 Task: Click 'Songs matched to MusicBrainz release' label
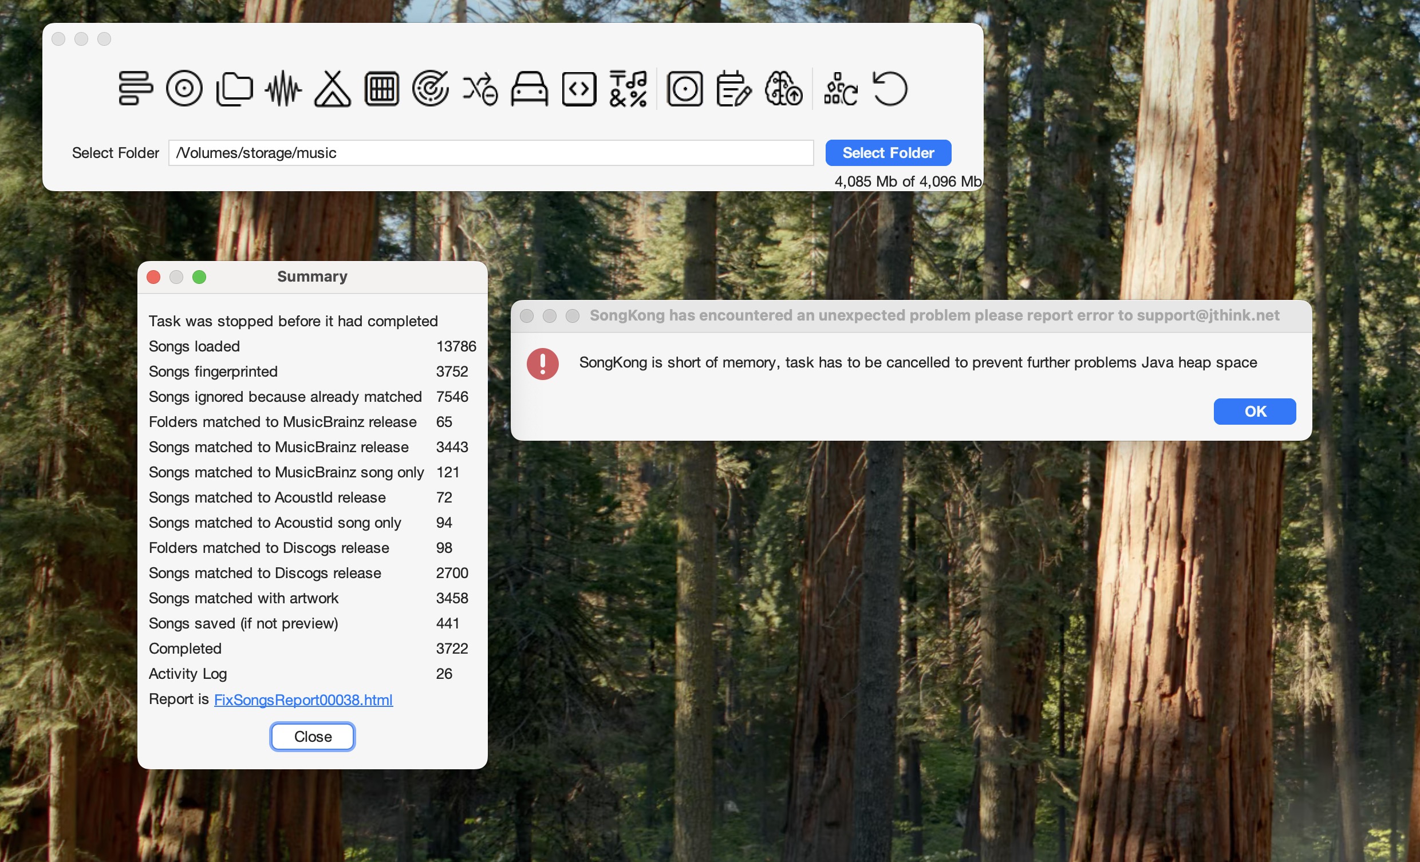(x=278, y=447)
